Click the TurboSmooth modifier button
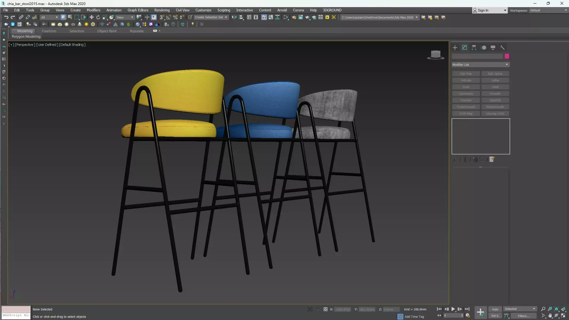569x320 pixels. 466,107
